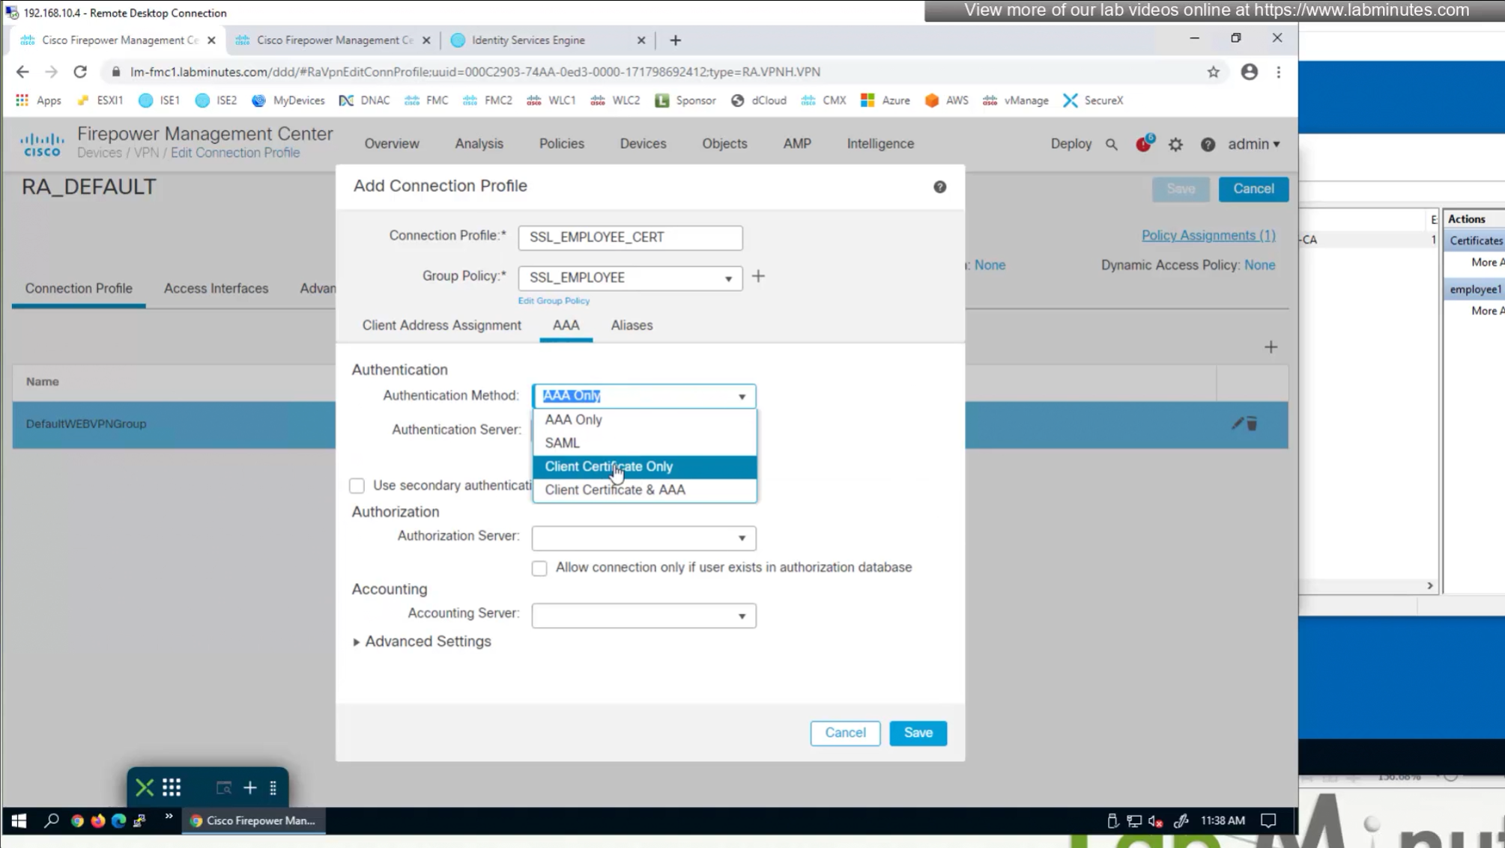The width and height of the screenshot is (1505, 848).
Task: Open the Accounting Server dropdown
Action: [644, 615]
